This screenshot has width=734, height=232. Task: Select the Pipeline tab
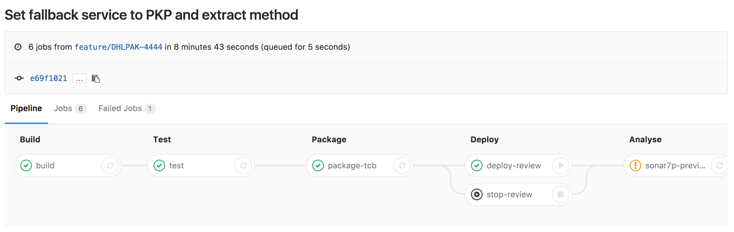tap(26, 109)
